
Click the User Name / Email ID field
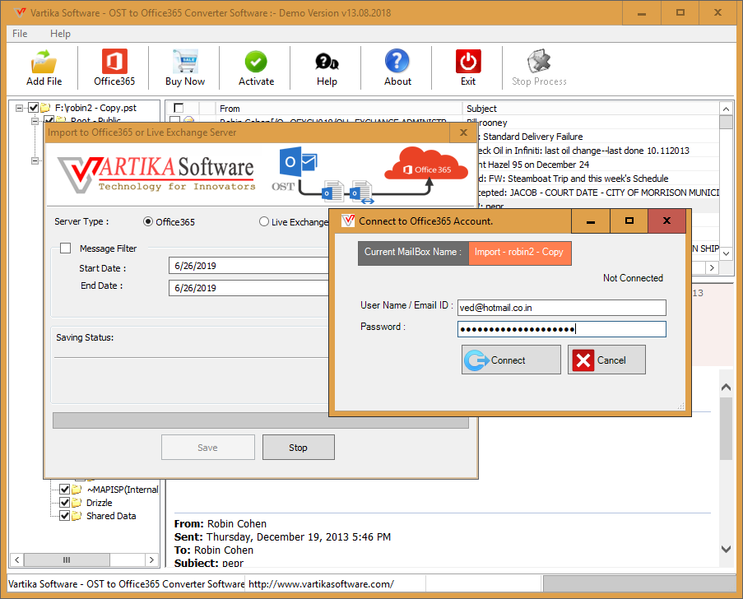coord(561,308)
